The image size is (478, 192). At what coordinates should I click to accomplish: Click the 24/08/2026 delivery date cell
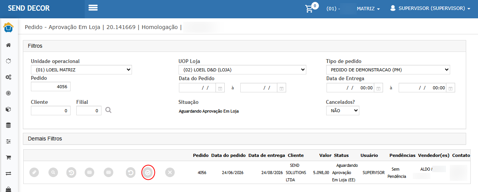click(x=272, y=173)
